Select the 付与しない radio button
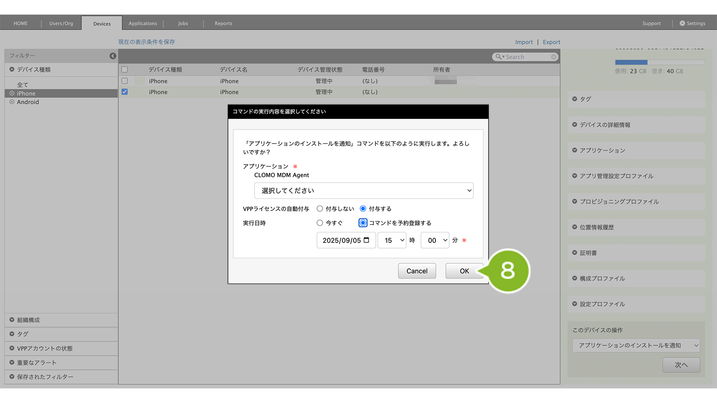The image size is (717, 403). (x=320, y=209)
